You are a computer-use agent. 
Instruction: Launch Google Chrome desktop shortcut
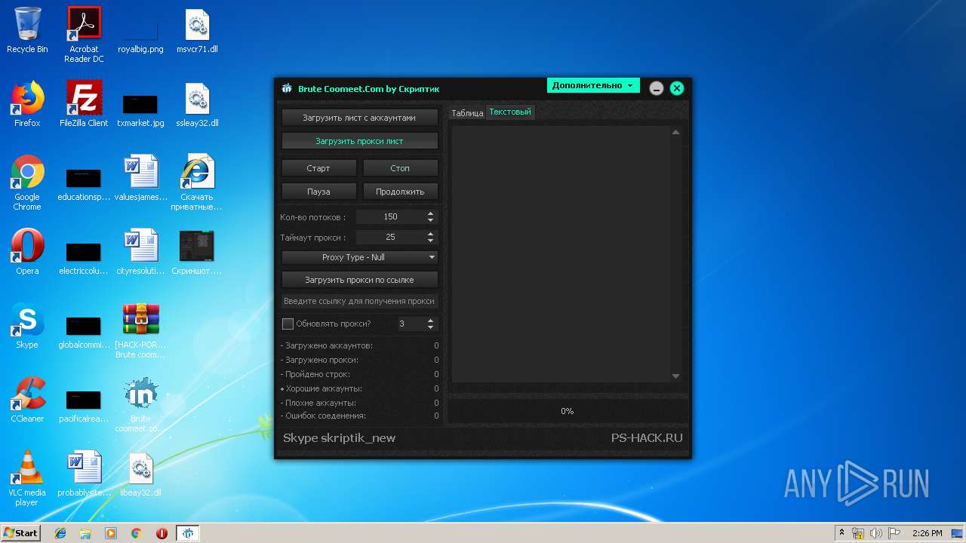[27, 183]
